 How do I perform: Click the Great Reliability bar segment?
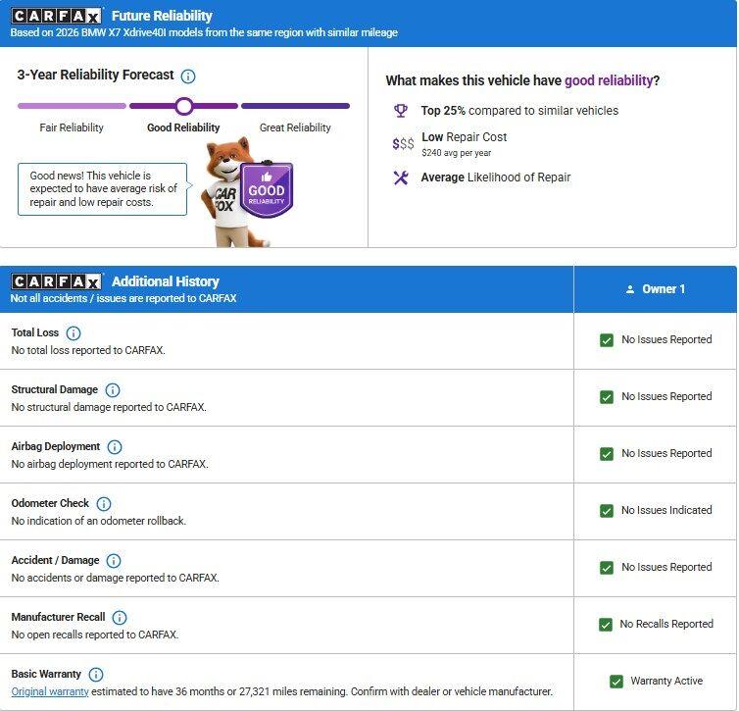(x=296, y=106)
